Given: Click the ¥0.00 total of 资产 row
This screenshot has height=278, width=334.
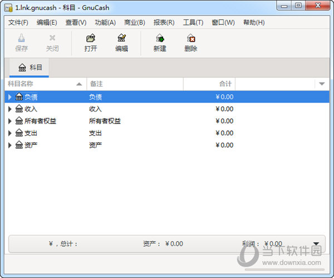Looking at the screenshot, I should point(224,145).
